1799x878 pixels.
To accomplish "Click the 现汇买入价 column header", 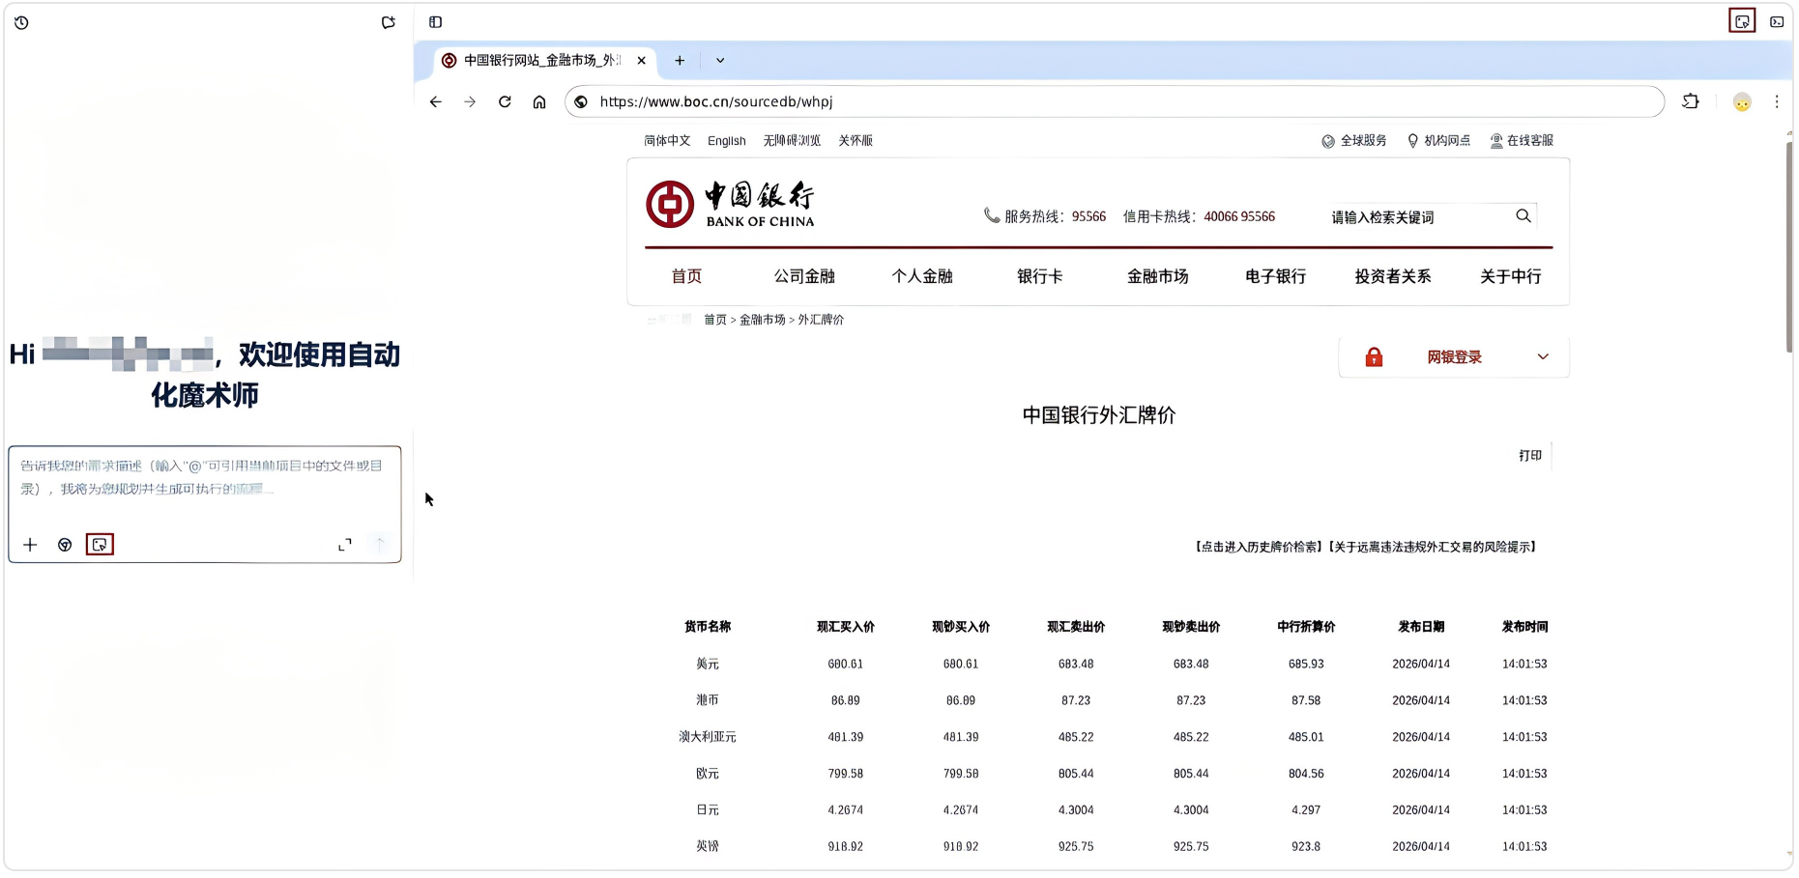I will [x=846, y=627].
